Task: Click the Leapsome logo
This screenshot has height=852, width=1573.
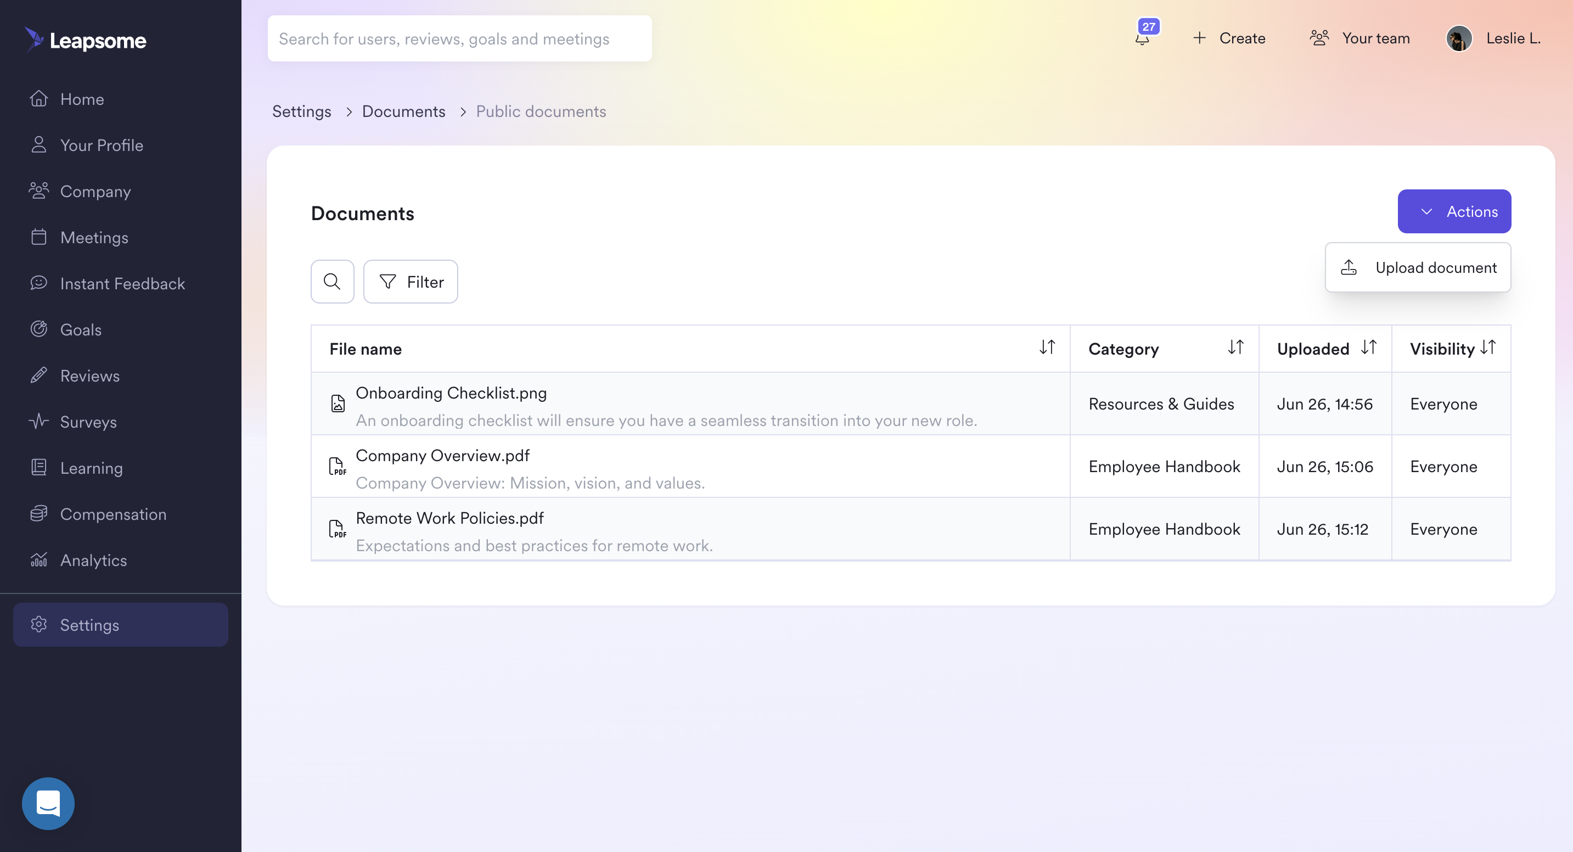Action: point(86,40)
